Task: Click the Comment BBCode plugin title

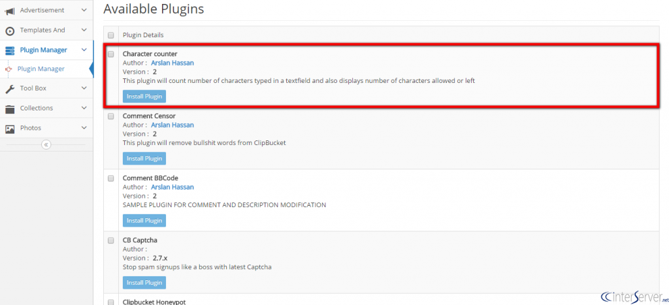Action: click(x=150, y=178)
